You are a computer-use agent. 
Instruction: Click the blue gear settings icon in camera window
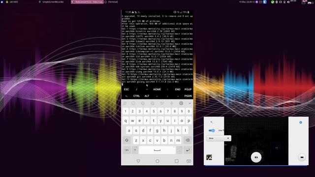(301, 122)
